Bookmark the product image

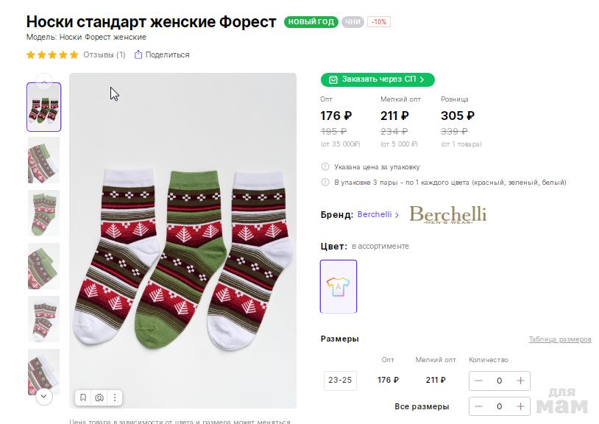click(83, 398)
